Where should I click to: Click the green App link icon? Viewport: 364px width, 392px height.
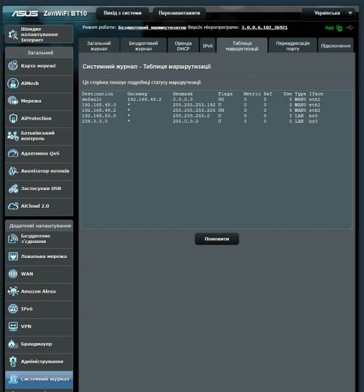(329, 27)
